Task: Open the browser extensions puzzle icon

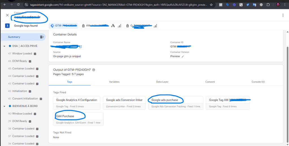Action: (x=268, y=5)
